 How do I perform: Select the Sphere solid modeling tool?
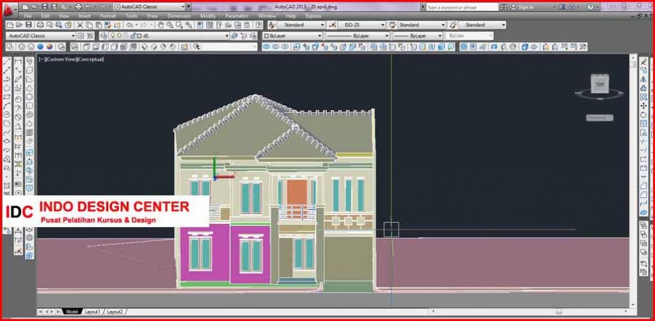[x=29, y=97]
